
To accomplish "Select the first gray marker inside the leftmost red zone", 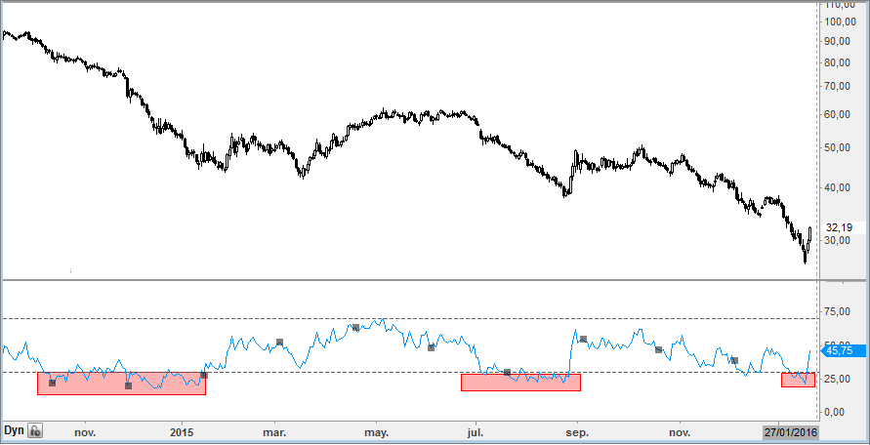I will pos(52,383).
